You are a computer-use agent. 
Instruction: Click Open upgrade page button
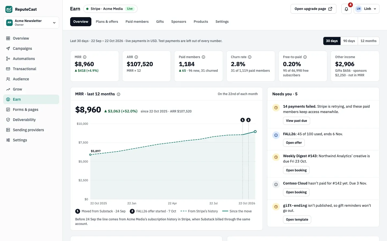313,9
